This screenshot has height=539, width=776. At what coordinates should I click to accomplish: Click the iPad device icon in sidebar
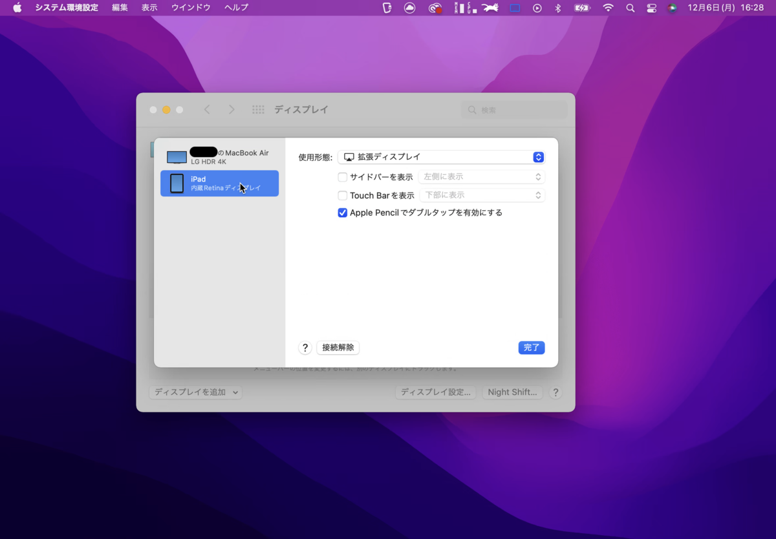[177, 184]
